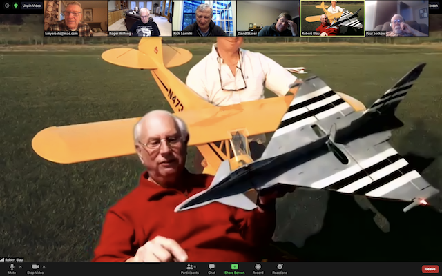Stop the camera video
Viewport: 442px width, 276px height.
pyautogui.click(x=35, y=268)
